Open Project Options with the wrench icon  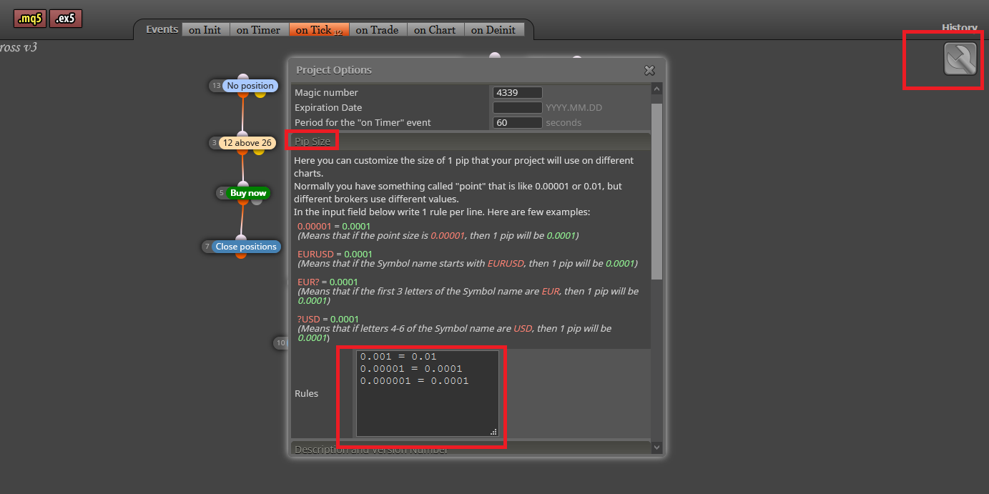point(960,59)
